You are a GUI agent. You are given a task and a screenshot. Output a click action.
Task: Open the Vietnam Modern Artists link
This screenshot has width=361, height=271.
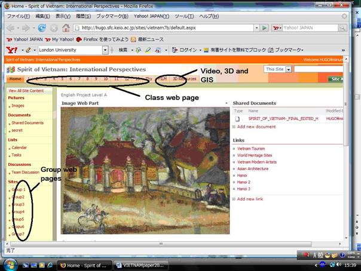[257, 162]
